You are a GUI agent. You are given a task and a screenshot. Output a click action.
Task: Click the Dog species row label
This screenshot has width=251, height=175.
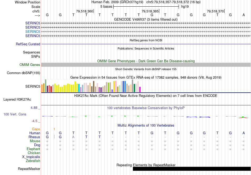37,145
